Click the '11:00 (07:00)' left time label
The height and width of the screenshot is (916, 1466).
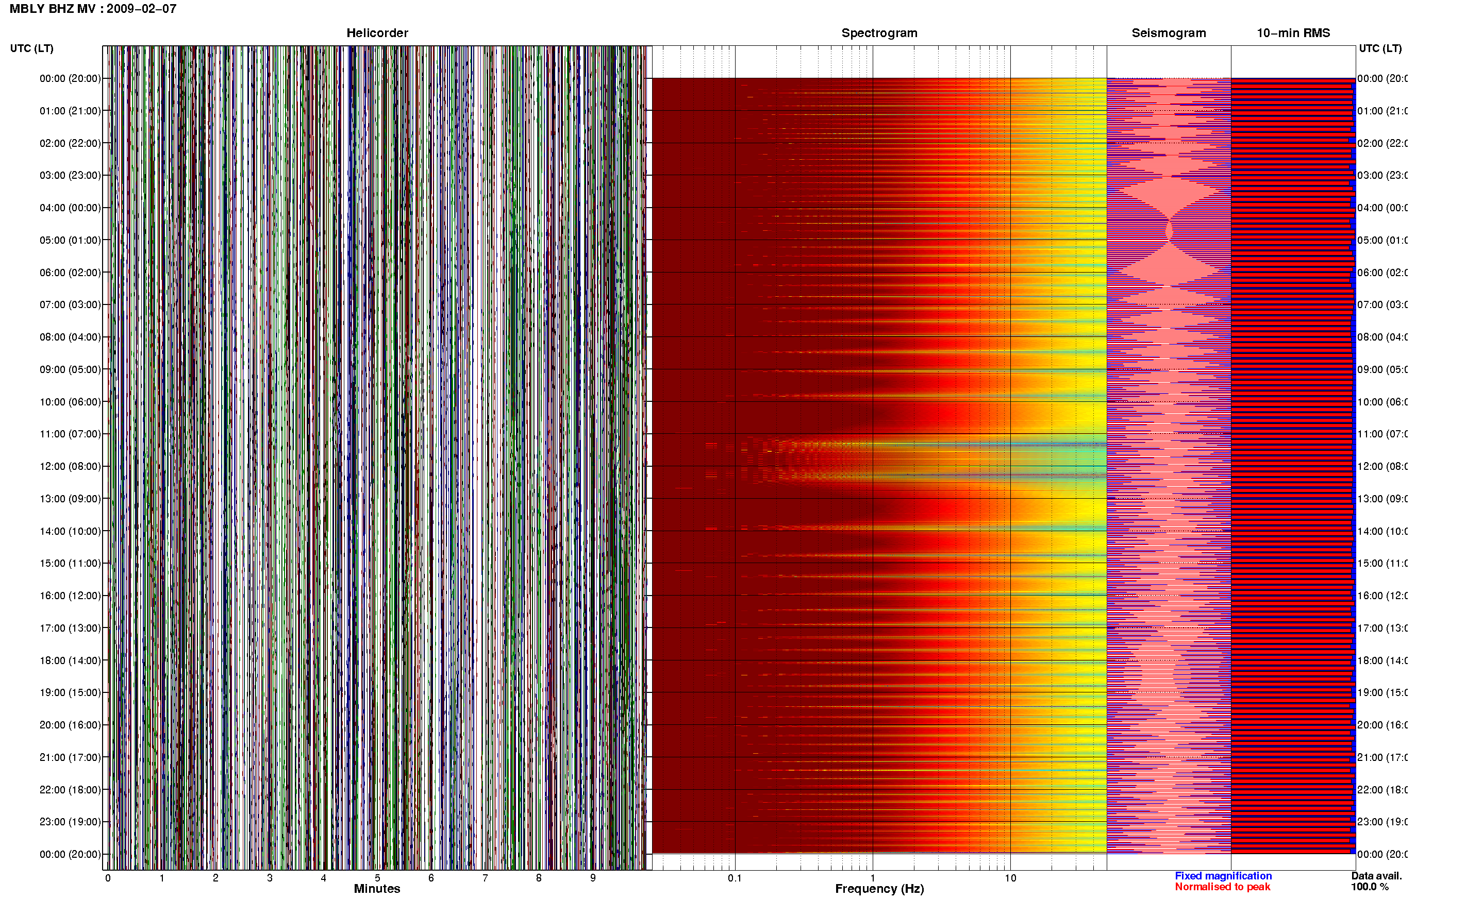[x=70, y=434]
